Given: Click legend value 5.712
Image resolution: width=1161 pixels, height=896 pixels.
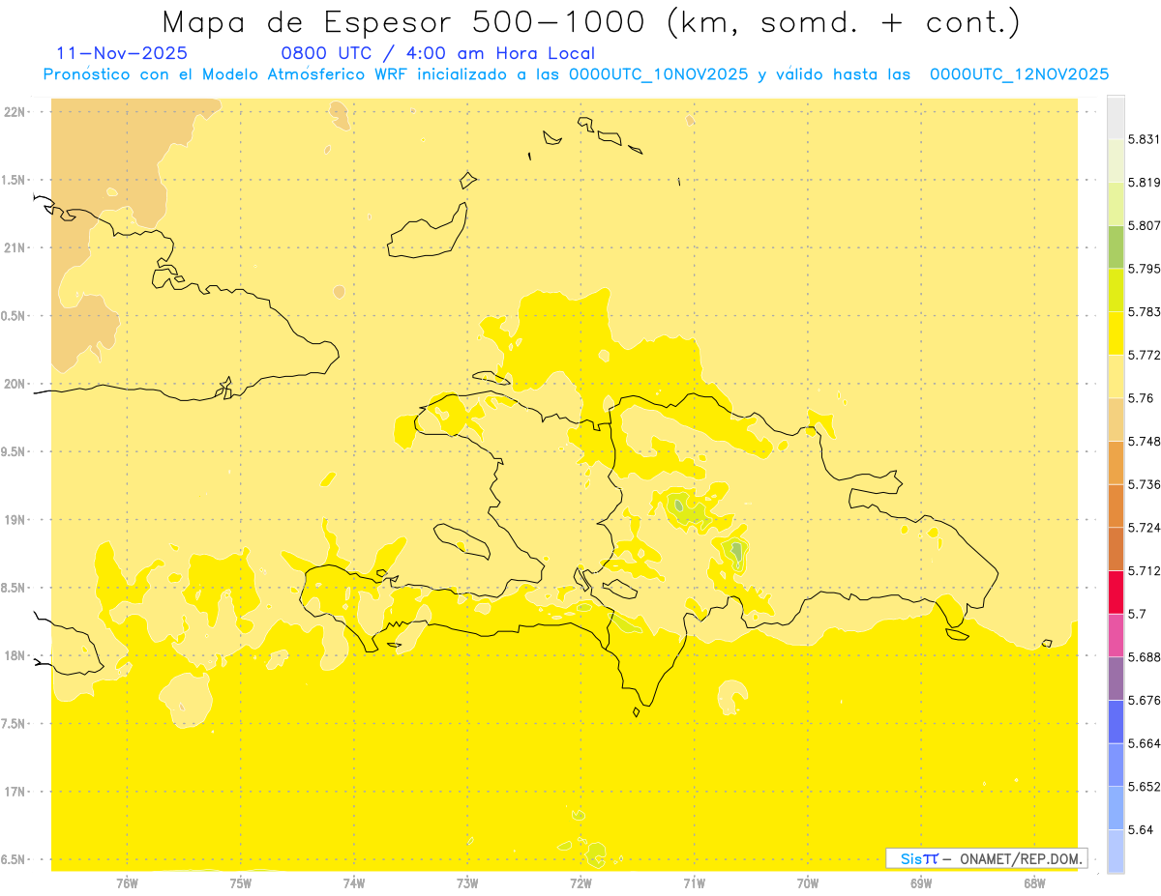Looking at the screenshot, I should (x=1144, y=571).
